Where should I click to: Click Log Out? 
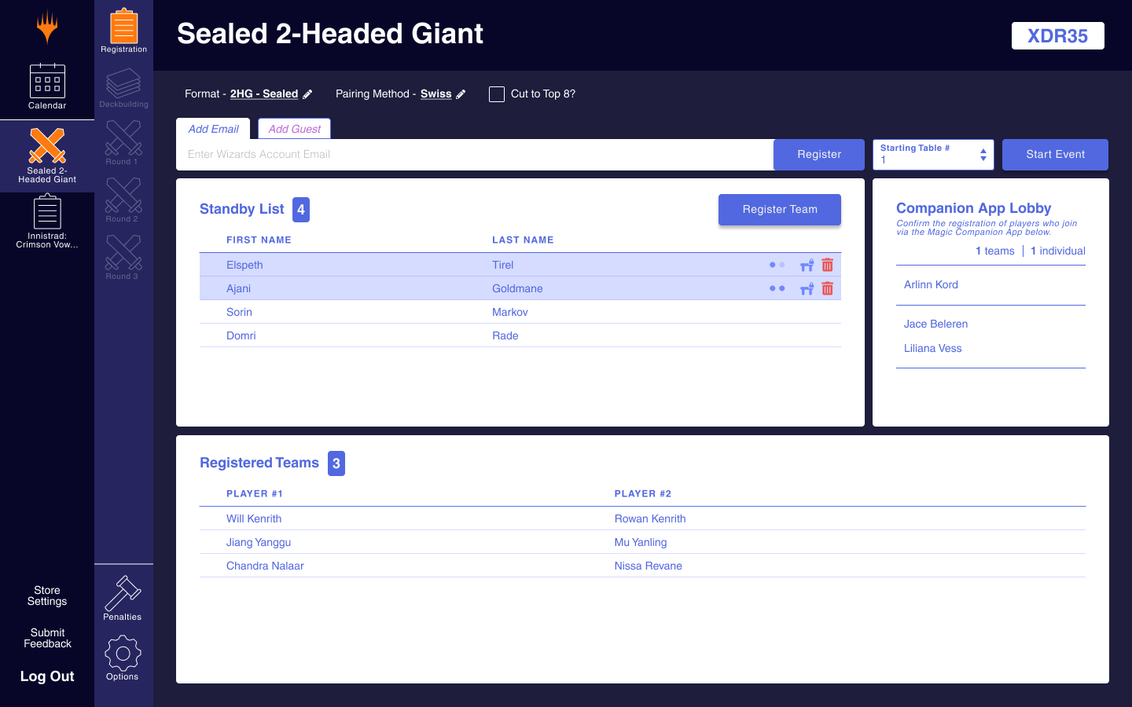click(47, 676)
